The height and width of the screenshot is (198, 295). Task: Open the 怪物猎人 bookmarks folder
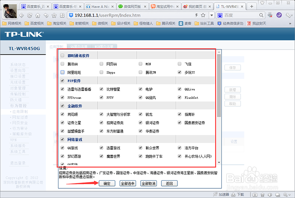coord(143,23)
